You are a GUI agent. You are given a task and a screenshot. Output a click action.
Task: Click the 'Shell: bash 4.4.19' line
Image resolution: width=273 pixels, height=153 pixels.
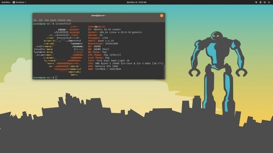pyautogui.click(x=101, y=41)
